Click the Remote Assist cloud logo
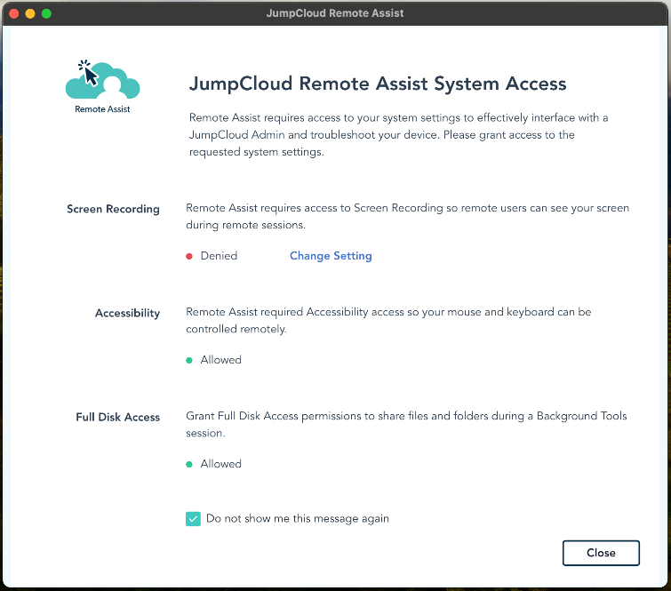Viewport: 671px width, 591px height. 102,80
